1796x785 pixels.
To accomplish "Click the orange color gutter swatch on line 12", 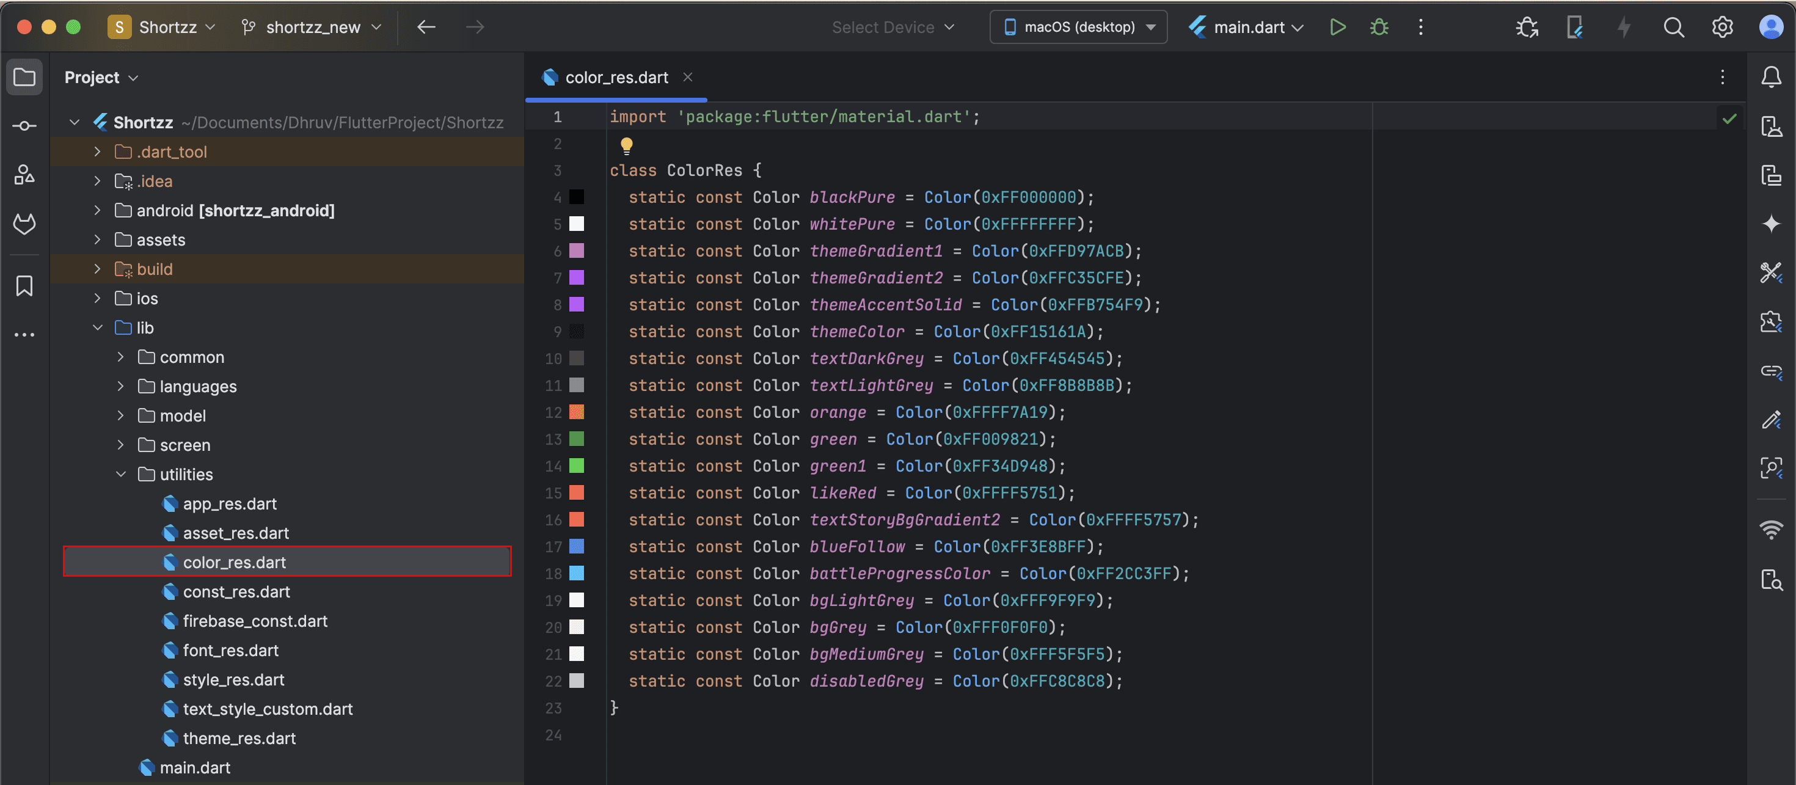I will [577, 412].
